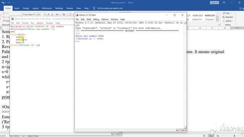This screenshot has height=137, width=244.
Task: Click the Clear All Formatting icon
Action: click(x=64, y=14)
